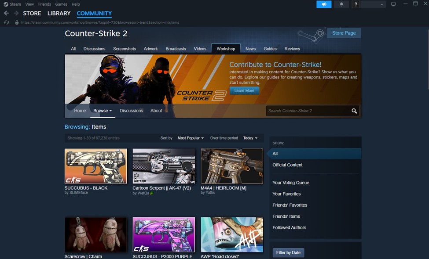This screenshot has width=429, height=259.
Task: Switch to the Videos tab
Action: [200, 49]
